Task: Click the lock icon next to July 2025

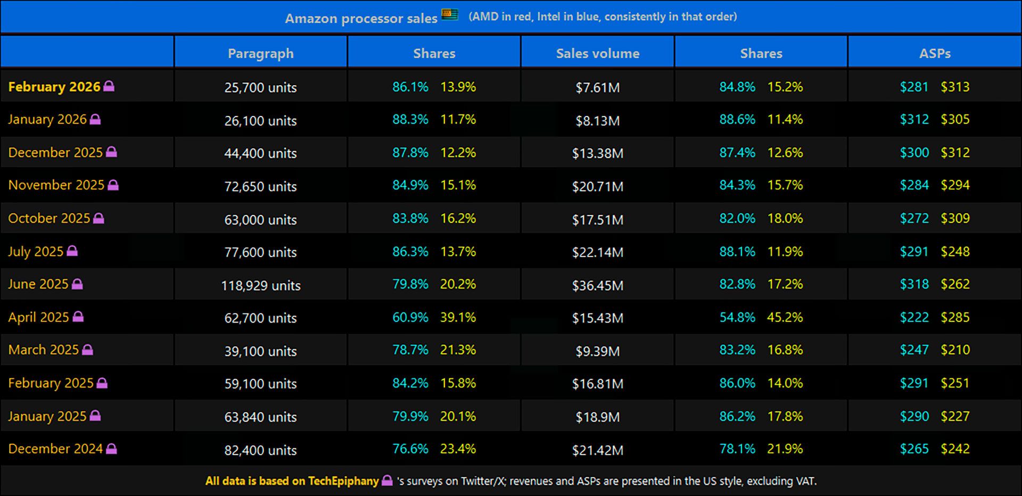Action: coord(72,251)
